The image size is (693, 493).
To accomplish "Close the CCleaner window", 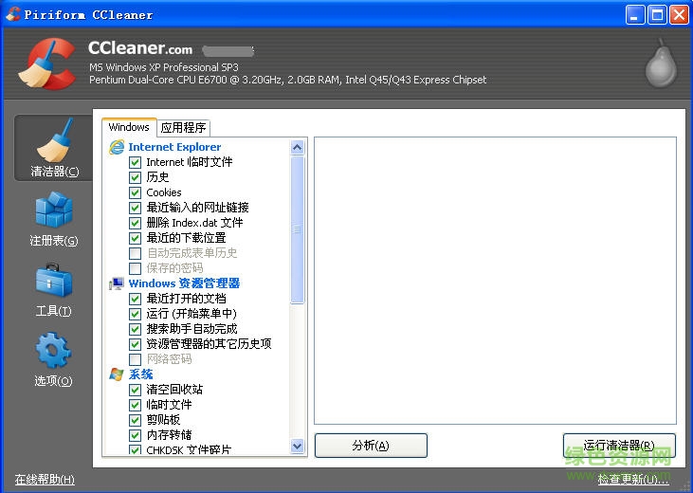I will [x=679, y=15].
